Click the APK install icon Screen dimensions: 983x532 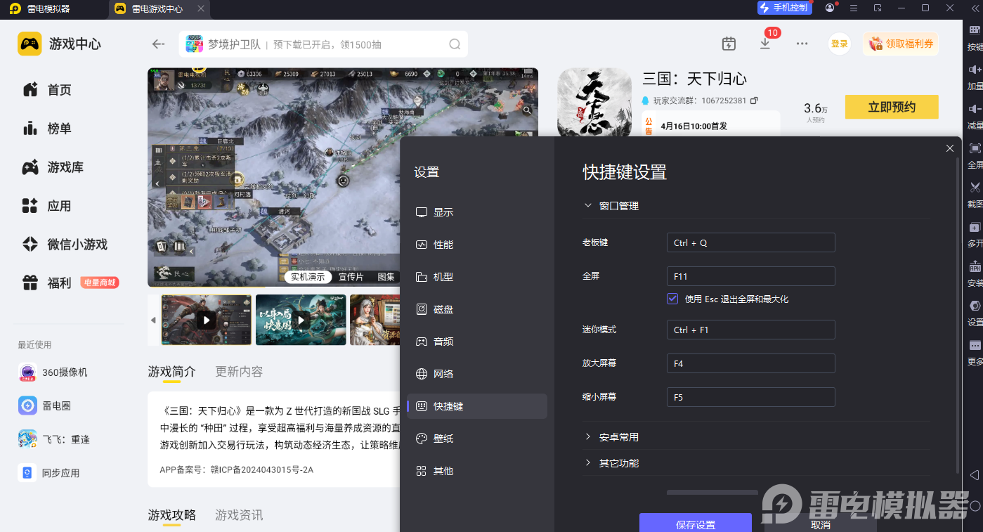[975, 267]
